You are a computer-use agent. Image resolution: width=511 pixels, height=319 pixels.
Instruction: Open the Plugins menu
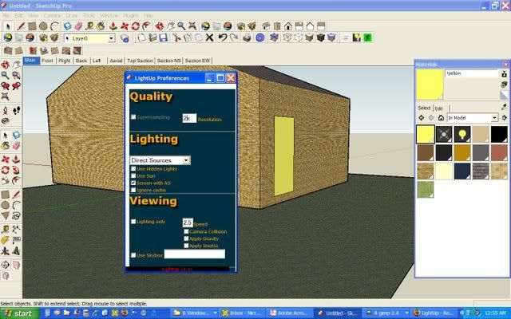coord(131,16)
